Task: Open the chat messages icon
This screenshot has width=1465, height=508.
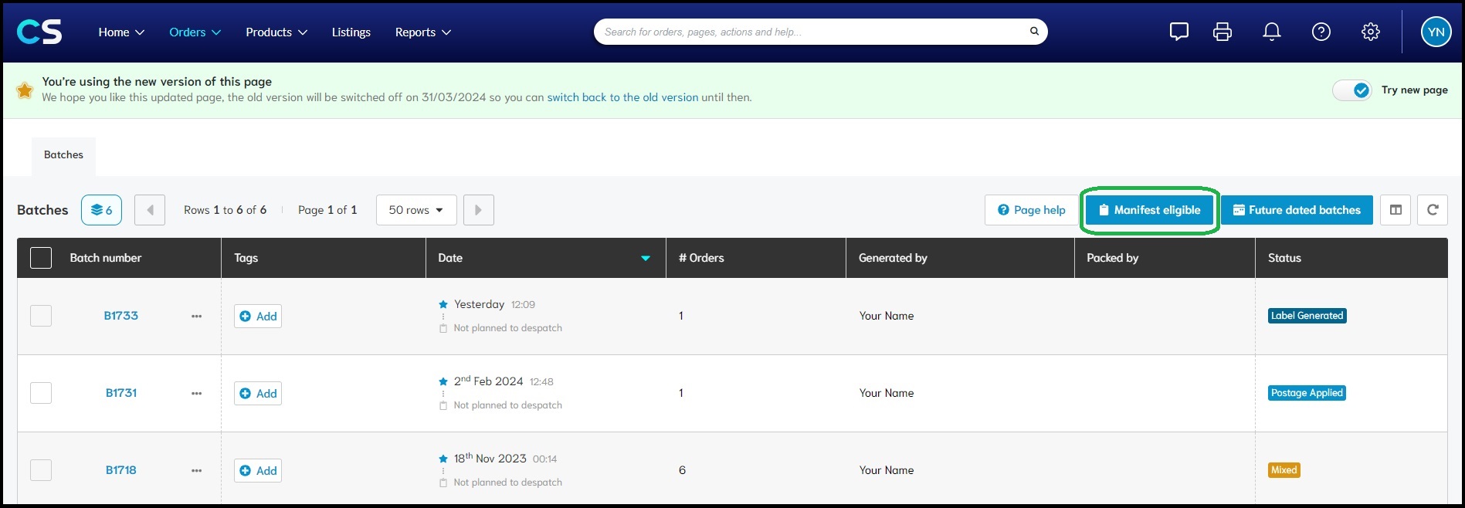Action: (x=1178, y=32)
